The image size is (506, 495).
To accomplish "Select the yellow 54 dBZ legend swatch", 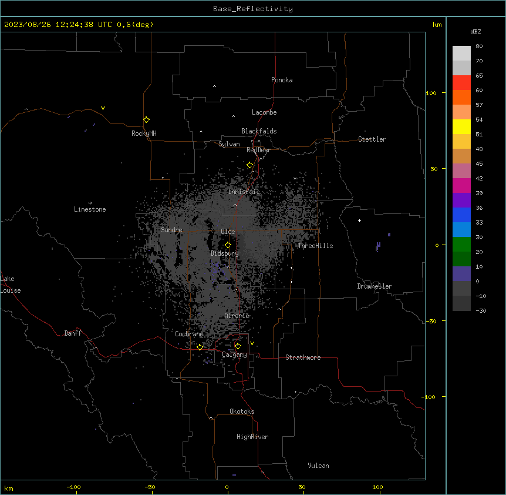I will tap(461, 126).
